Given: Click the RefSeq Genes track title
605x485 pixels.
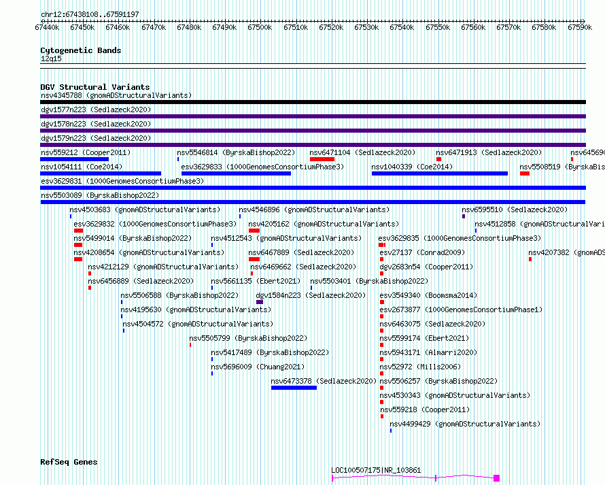Looking at the screenshot, I should pyautogui.click(x=69, y=463).
